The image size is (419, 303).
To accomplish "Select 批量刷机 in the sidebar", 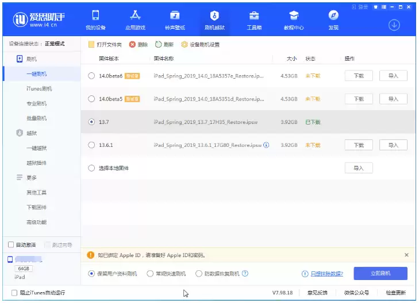I will [x=37, y=118].
